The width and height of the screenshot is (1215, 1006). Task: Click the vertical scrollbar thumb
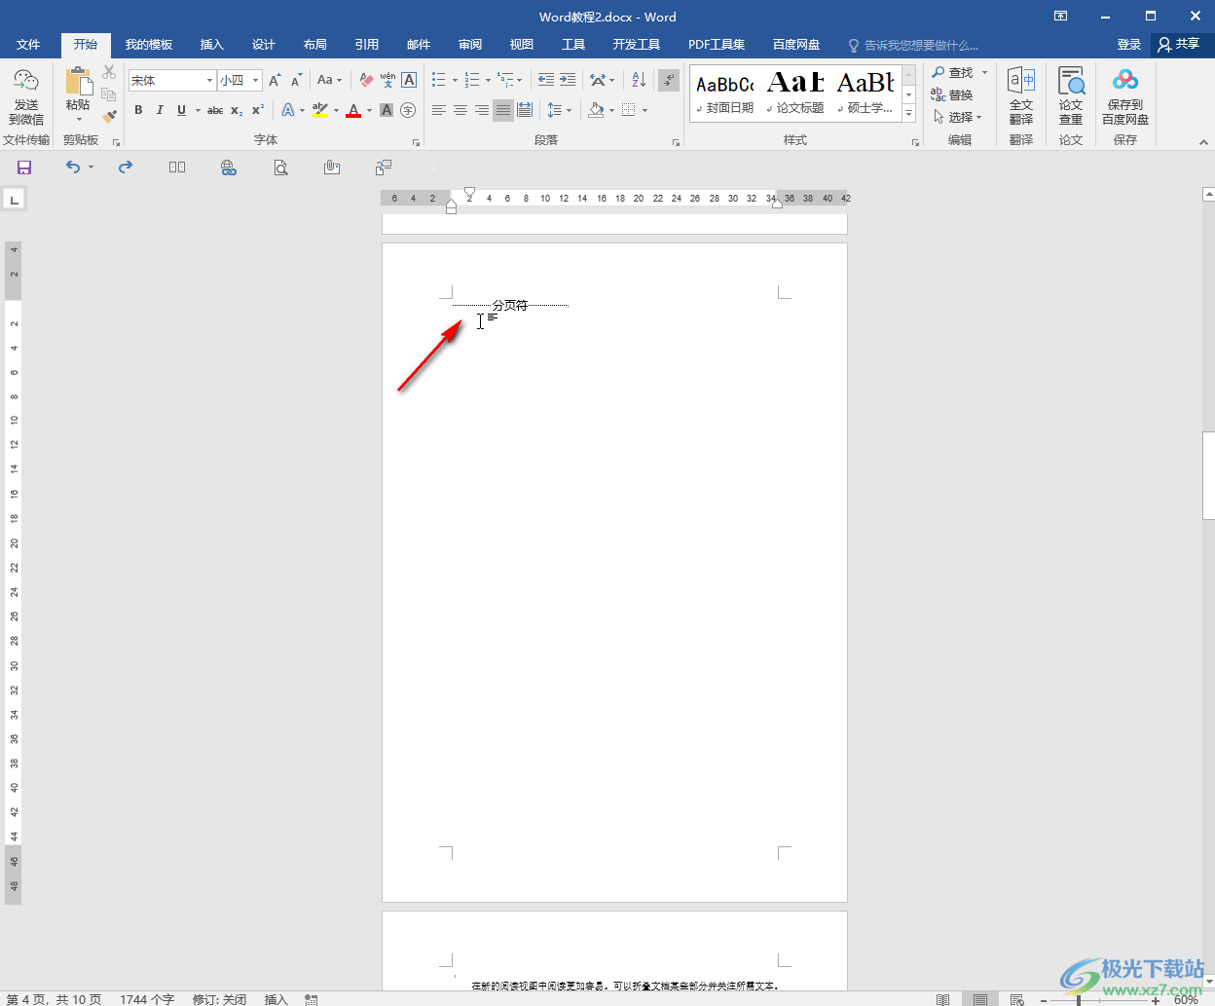tap(1209, 475)
